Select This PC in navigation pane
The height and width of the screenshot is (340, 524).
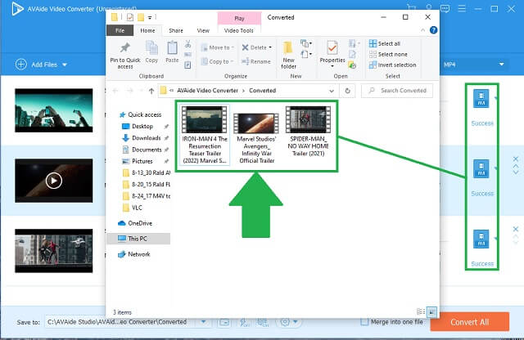[x=138, y=239]
